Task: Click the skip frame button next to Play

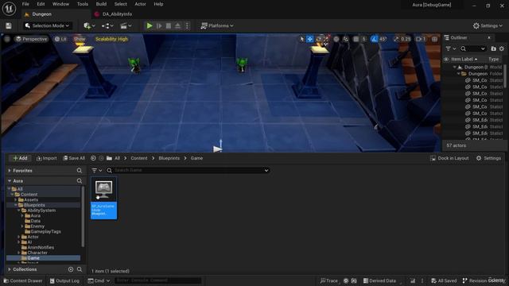Action: pyautogui.click(x=159, y=25)
